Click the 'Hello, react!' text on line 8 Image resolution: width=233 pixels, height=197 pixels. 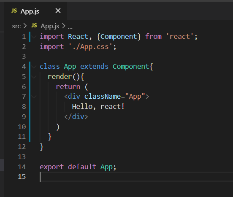[x=98, y=107]
